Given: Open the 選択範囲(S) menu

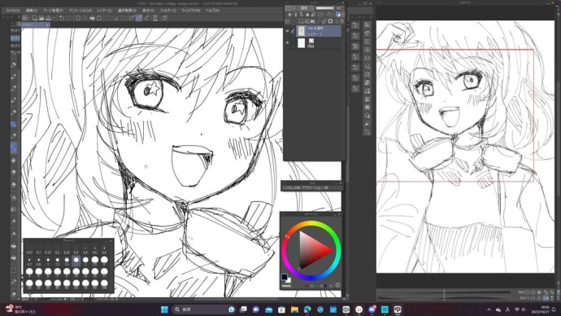Looking at the screenshot, I should tap(127, 11).
